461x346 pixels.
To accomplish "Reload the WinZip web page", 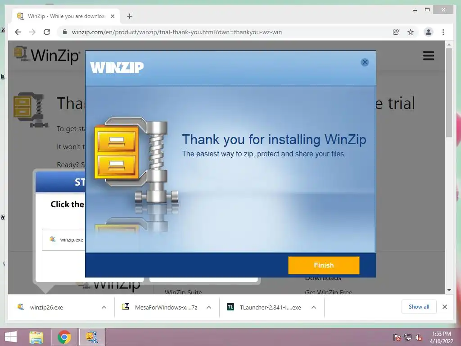I will [x=47, y=32].
